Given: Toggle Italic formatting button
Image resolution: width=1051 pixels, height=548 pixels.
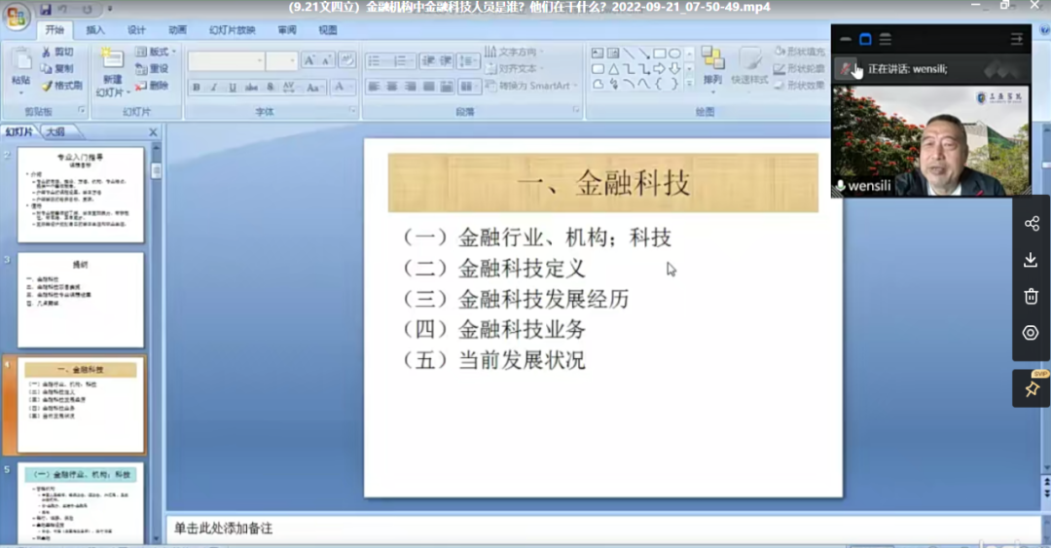Looking at the screenshot, I should pos(214,88).
